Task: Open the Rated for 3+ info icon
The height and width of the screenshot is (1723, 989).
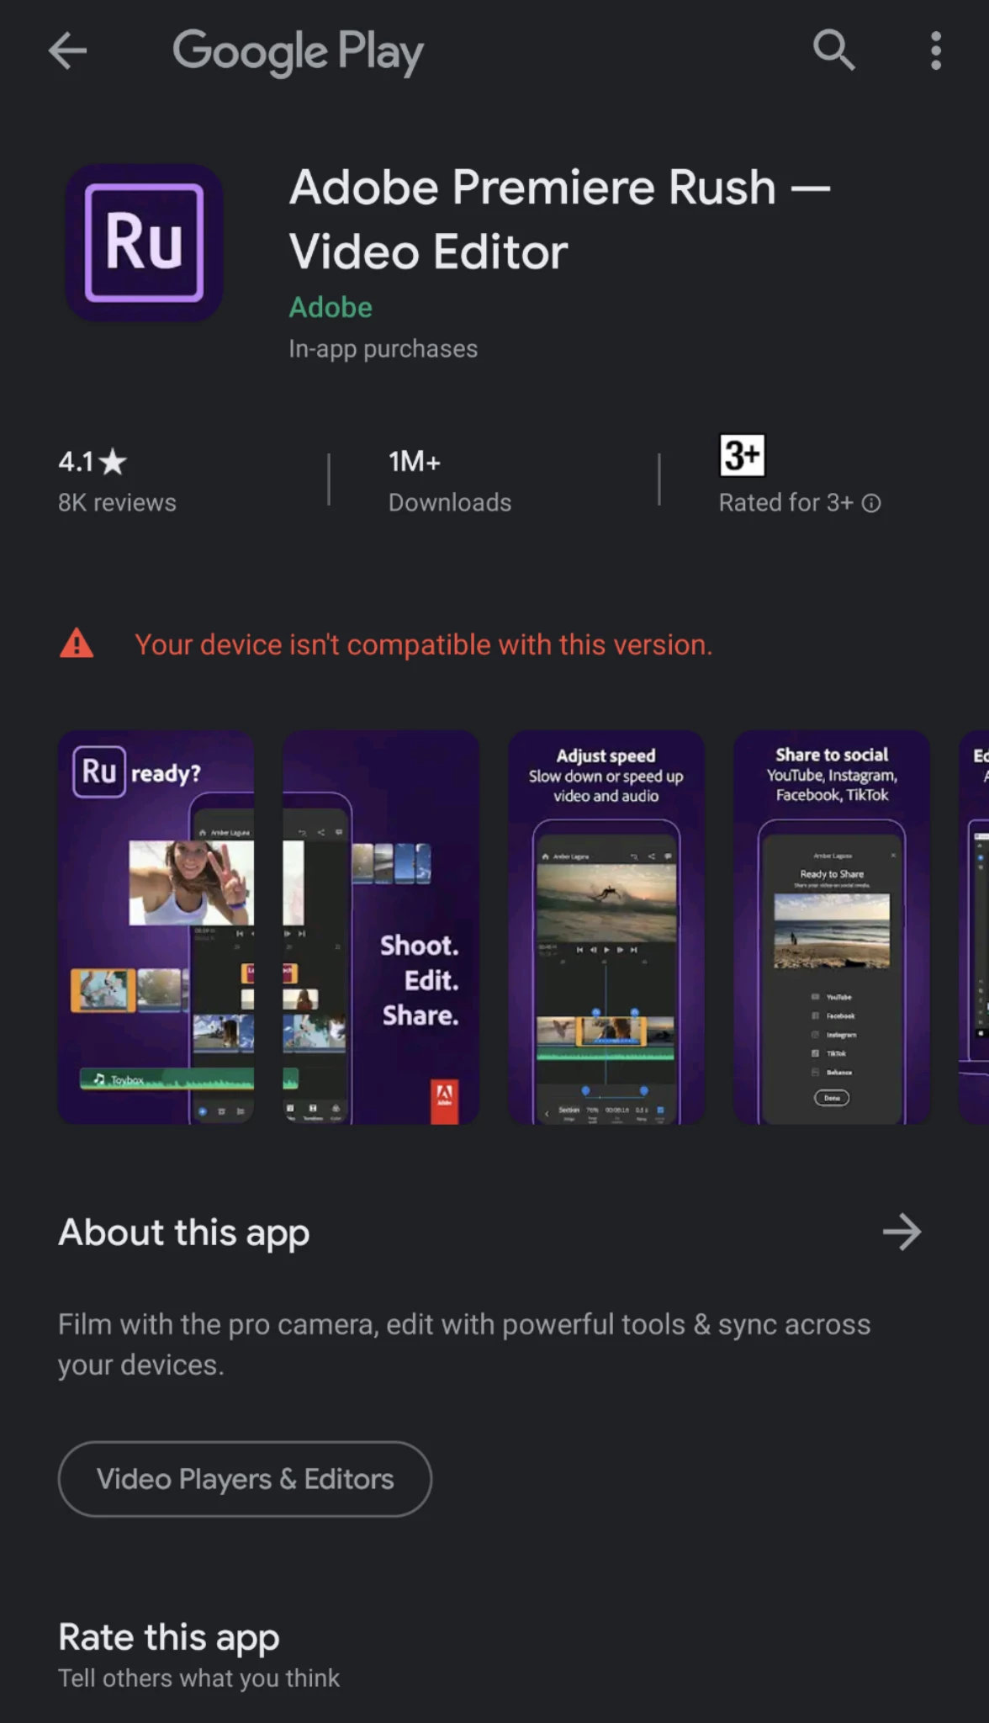Action: pos(872,503)
